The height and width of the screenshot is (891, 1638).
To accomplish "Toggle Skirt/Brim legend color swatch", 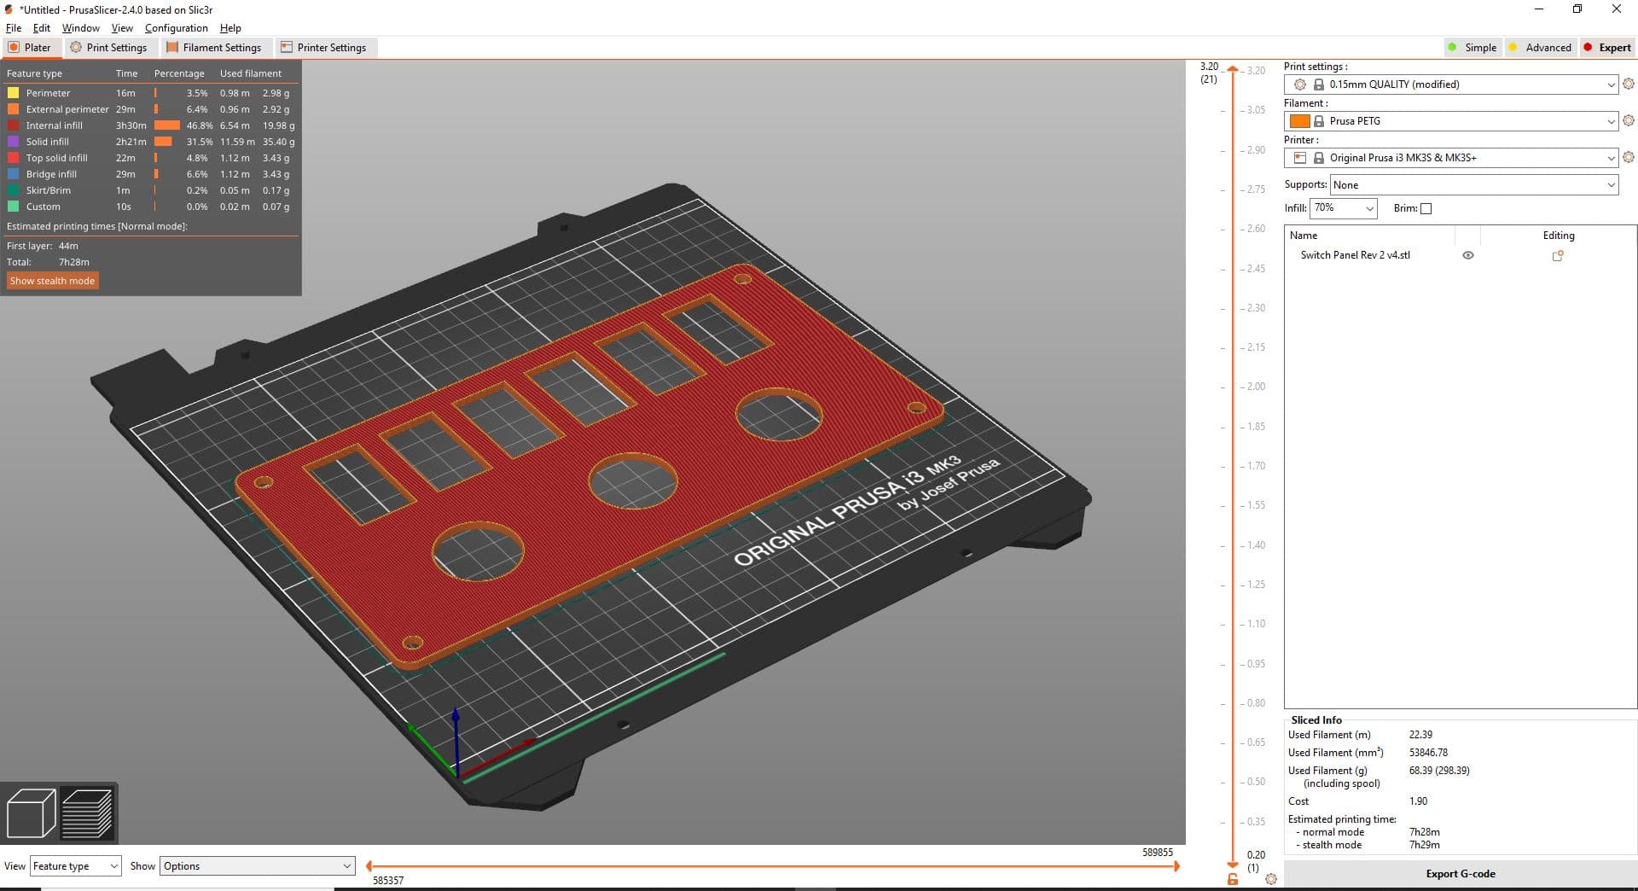I will click(x=14, y=190).
